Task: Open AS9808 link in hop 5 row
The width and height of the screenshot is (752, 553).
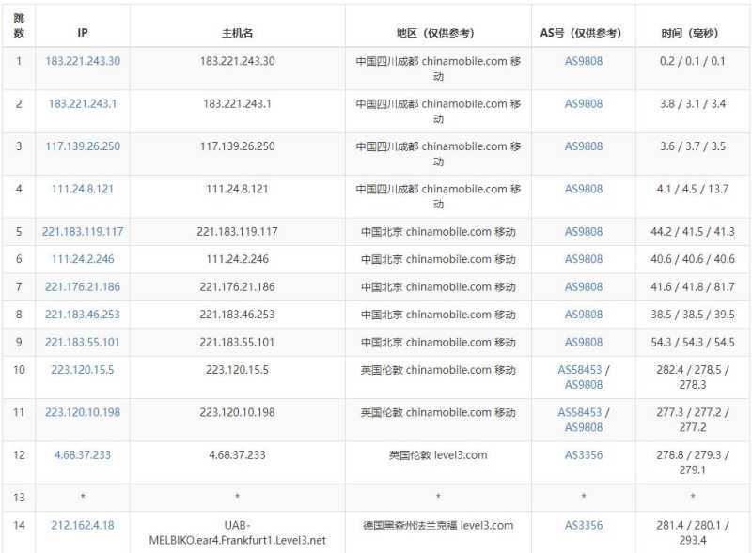Action: point(584,232)
